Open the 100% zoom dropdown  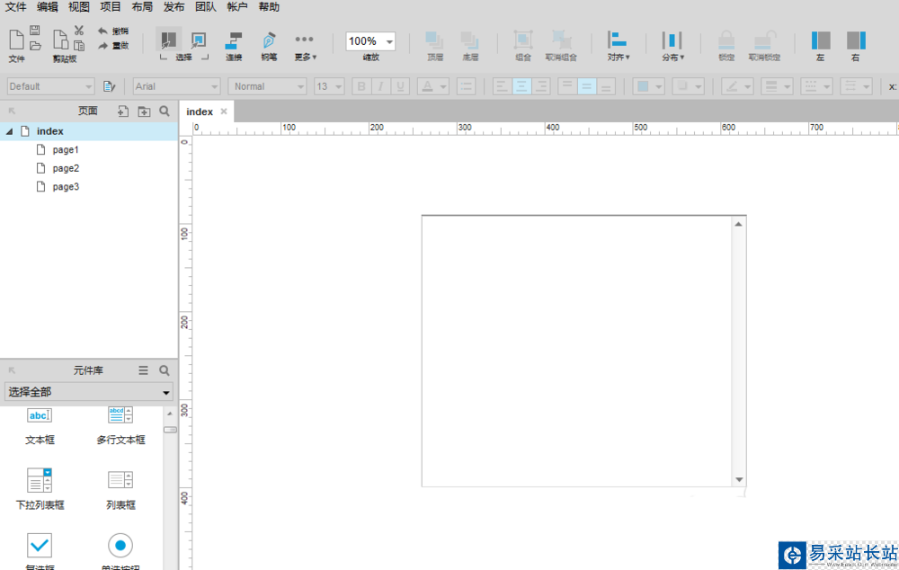click(370, 41)
